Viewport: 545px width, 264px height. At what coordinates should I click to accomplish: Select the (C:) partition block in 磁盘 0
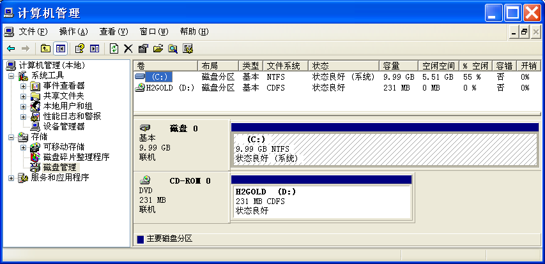pyautogui.click(x=385, y=149)
